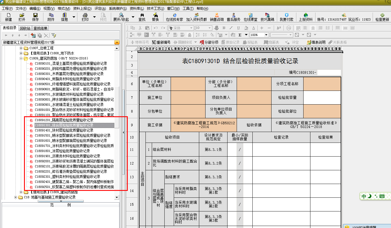Click the 检验批容量 input cell

point(322,98)
